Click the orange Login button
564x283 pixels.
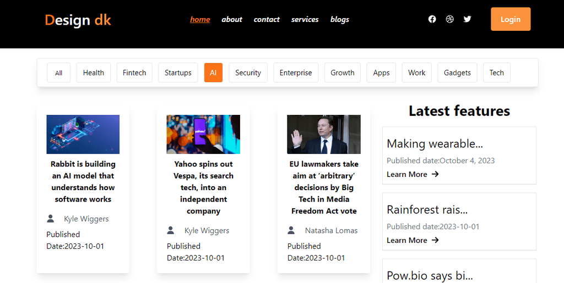point(511,19)
